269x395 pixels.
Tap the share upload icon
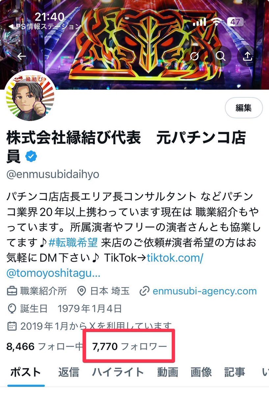[247, 56]
